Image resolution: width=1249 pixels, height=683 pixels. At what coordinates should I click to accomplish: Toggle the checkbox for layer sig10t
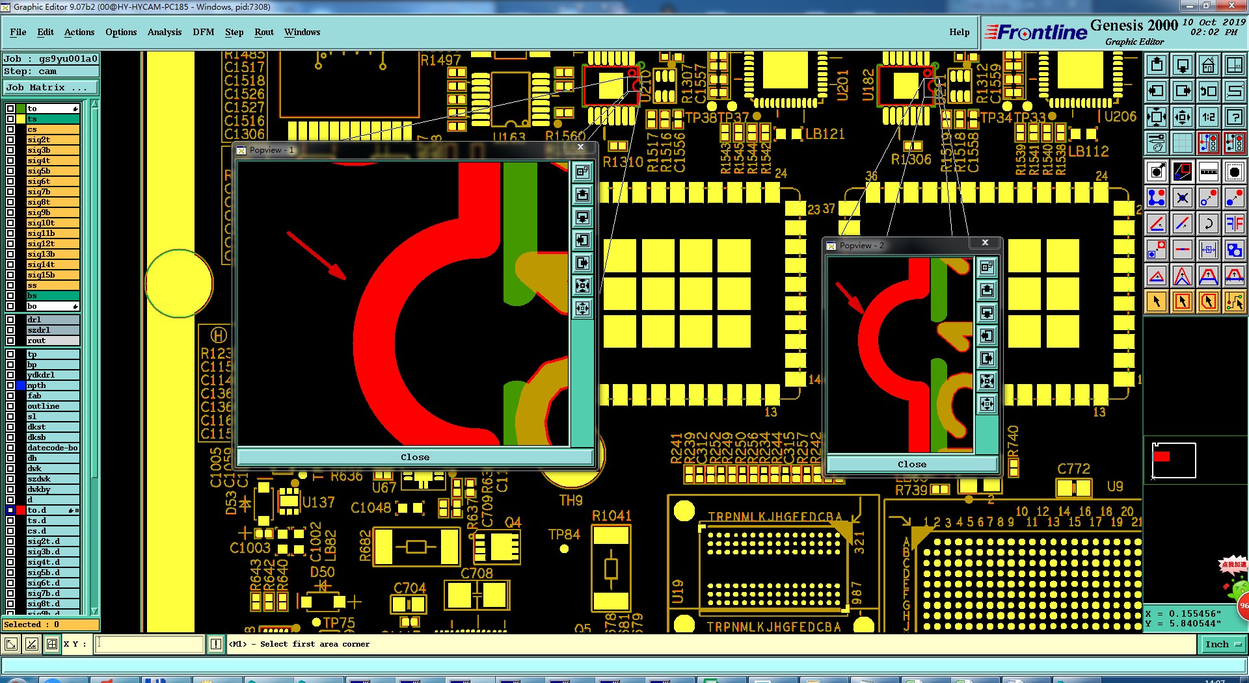10,223
